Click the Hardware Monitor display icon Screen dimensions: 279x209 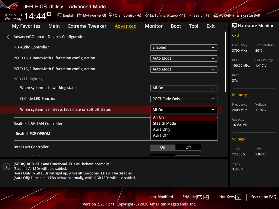pos(235,26)
